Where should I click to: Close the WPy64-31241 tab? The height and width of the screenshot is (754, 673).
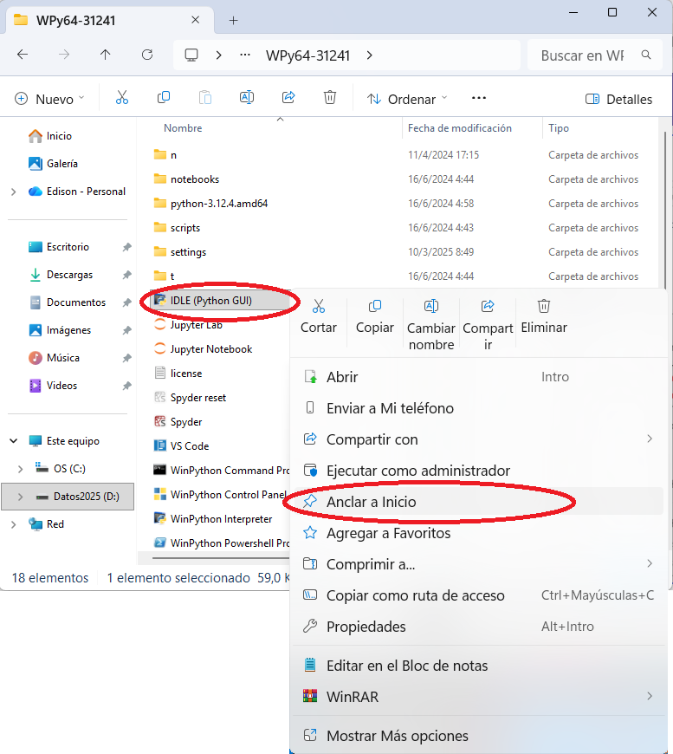click(x=195, y=20)
